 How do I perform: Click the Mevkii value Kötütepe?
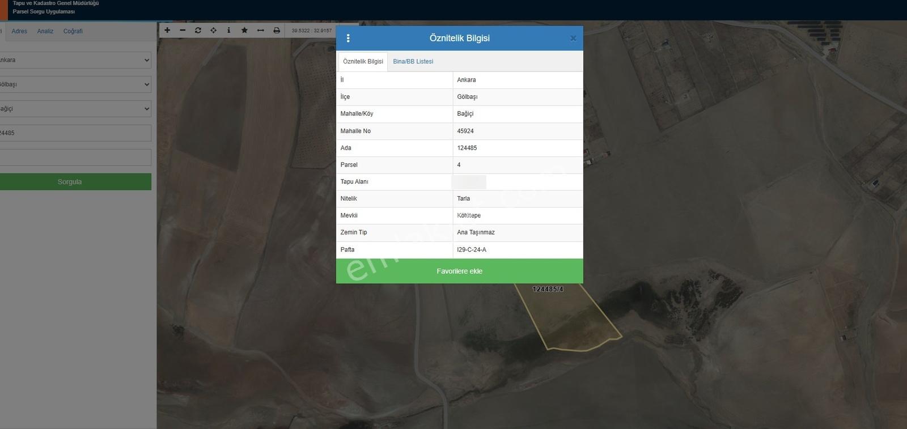click(469, 216)
